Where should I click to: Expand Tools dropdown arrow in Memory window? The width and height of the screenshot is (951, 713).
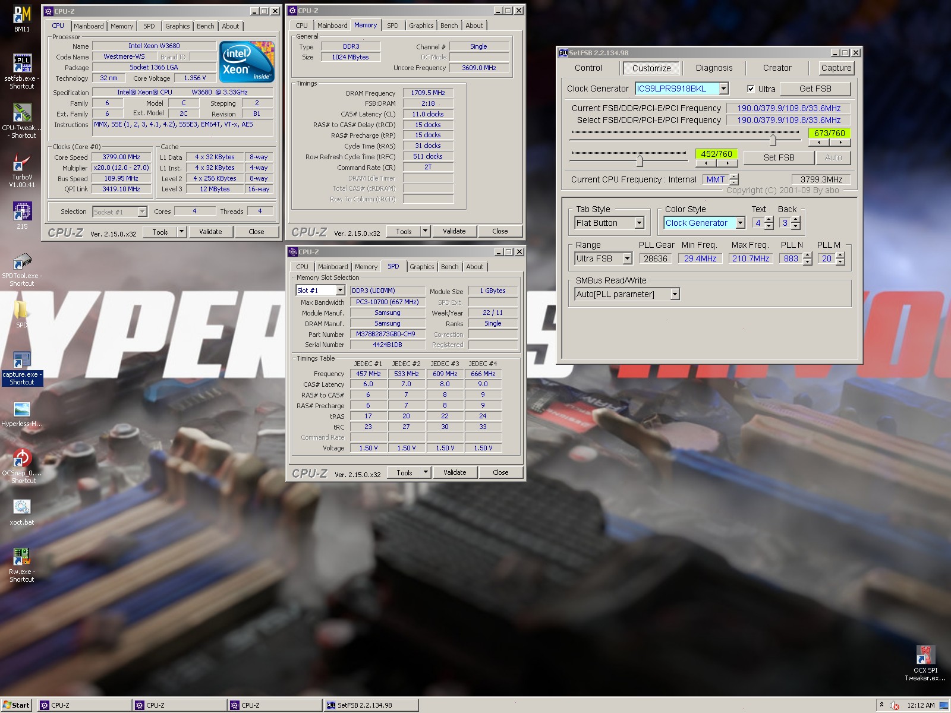[425, 231]
